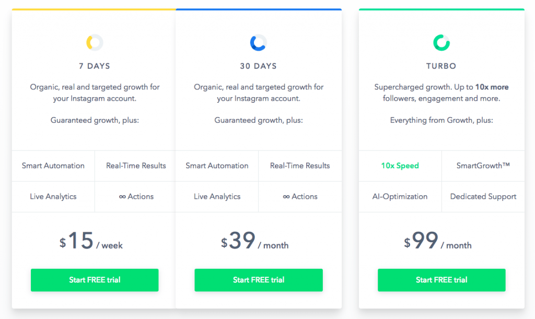Click Real-Time Results in 30 Days plan
Viewport: 535px width, 319px height.
tap(300, 166)
